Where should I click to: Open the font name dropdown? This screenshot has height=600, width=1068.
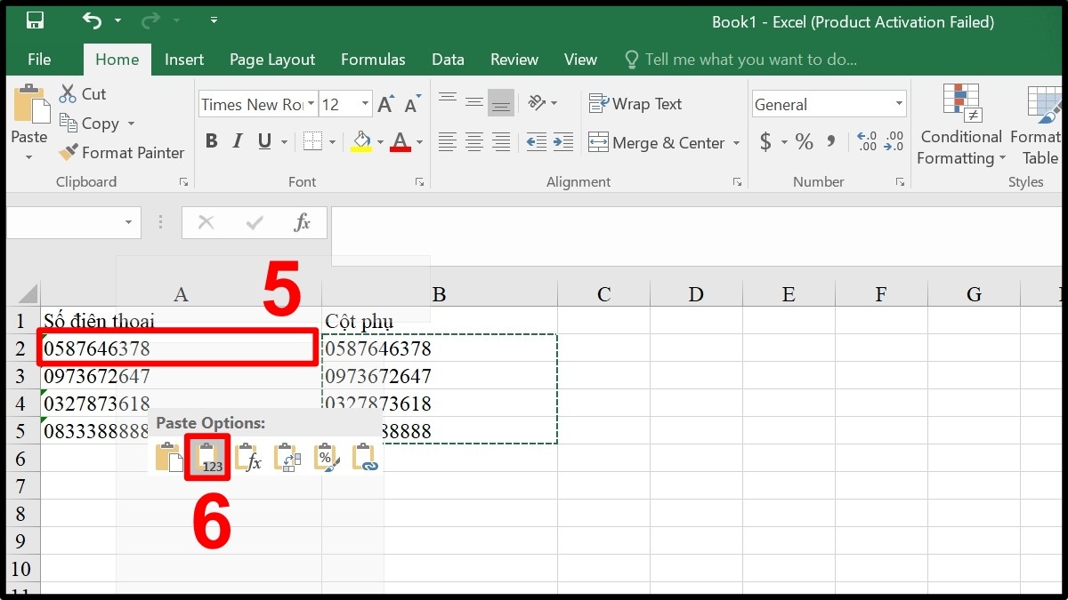311,104
